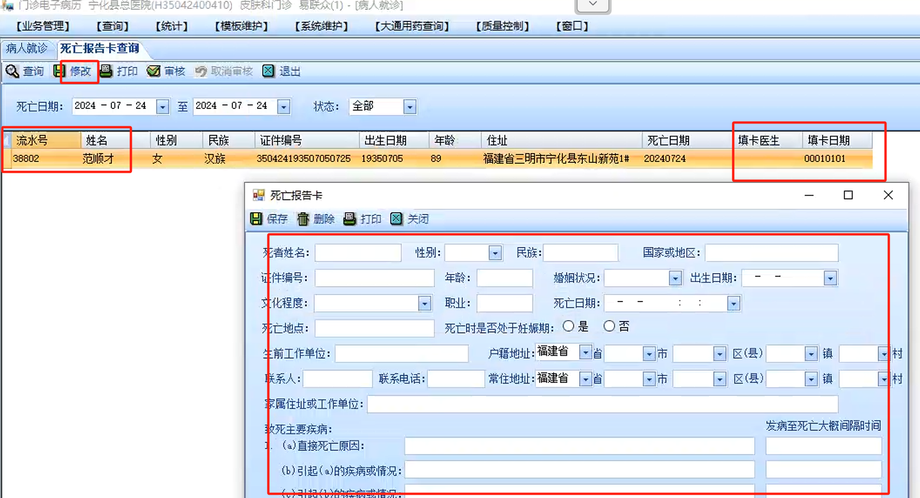Screen dimensions: 920x498
Task: Click the 直接死亡原因 input field
Action: [x=579, y=446]
